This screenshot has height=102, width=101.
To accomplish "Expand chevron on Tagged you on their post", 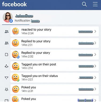I will coord(95,66).
